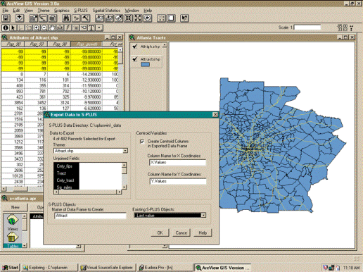Select the Text tool
Viewport: 363px width, 272px height.
(91, 28)
